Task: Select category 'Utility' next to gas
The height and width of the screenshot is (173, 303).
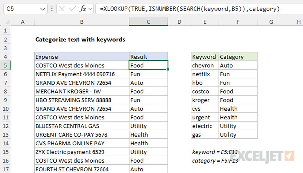Action: tap(238, 135)
